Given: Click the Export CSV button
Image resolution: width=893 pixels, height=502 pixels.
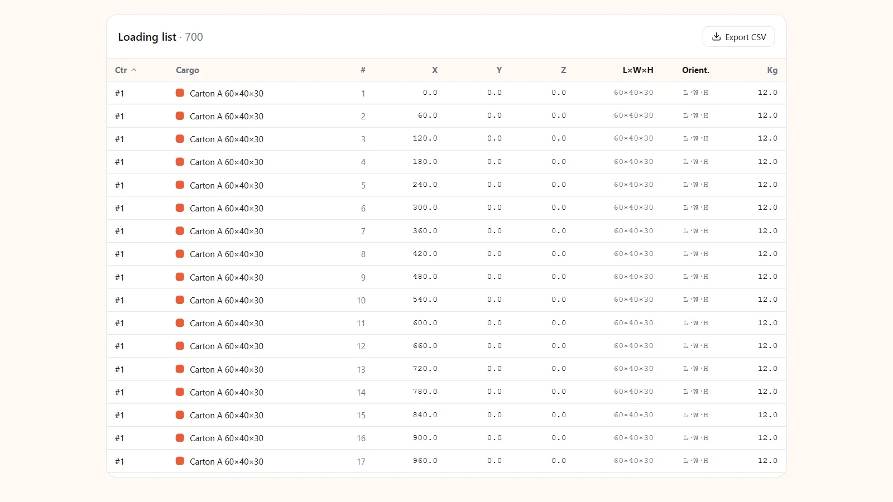Looking at the screenshot, I should click(x=738, y=37).
